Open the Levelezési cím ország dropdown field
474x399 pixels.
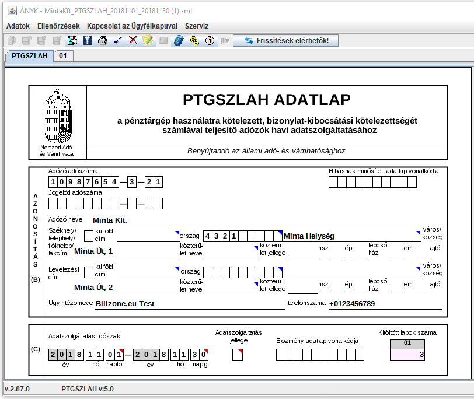[x=148, y=272]
